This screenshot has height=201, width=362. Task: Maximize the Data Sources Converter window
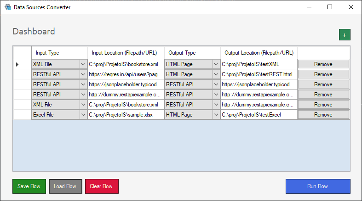point(330,7)
